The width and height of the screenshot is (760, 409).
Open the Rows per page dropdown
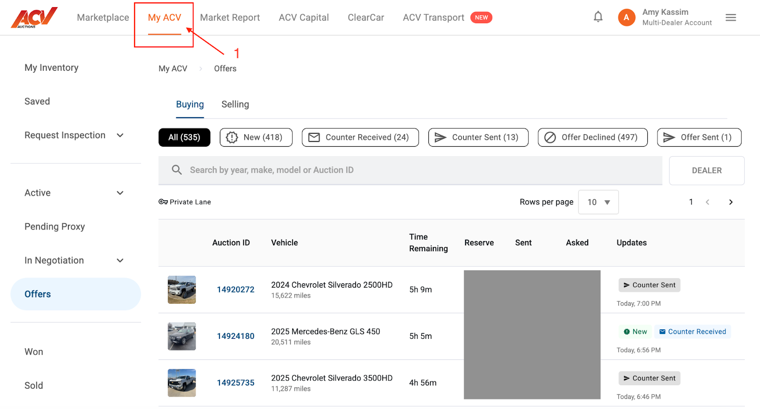598,202
